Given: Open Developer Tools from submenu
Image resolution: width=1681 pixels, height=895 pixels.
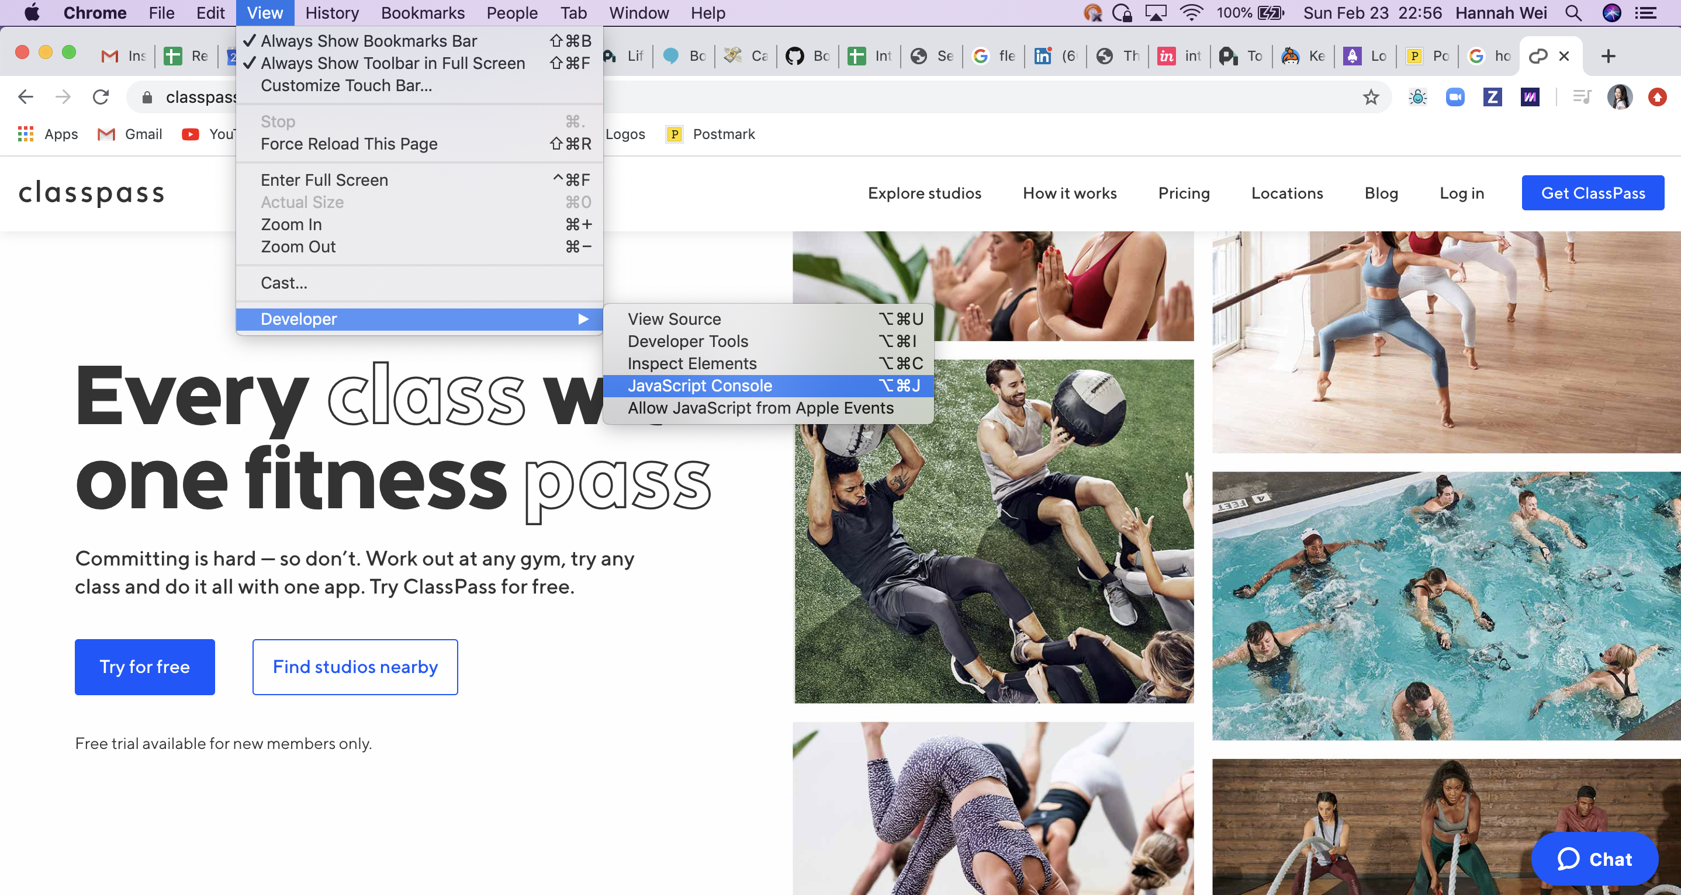Looking at the screenshot, I should tap(768, 341).
